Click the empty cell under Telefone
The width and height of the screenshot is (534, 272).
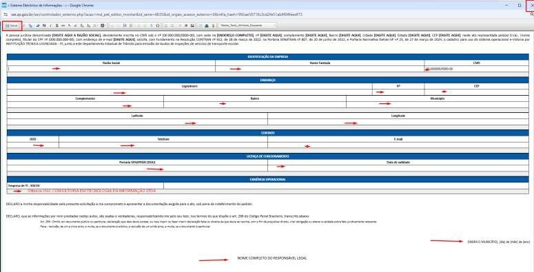163,145
